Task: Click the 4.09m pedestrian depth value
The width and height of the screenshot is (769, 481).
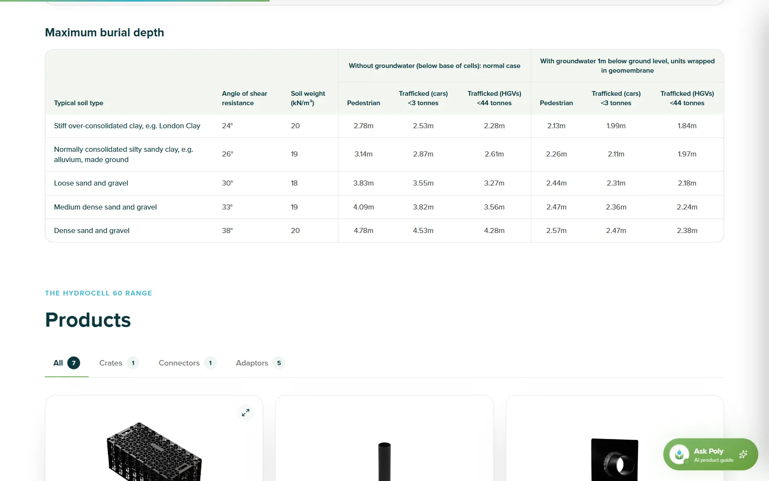Action: (364, 207)
